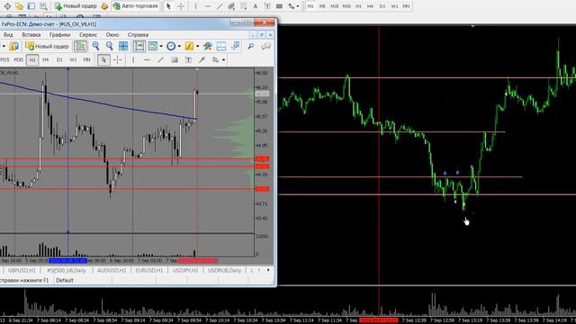This screenshot has height=324, width=576.
Task: Click Новый ордер in background window toolbar
Action: tap(76, 6)
